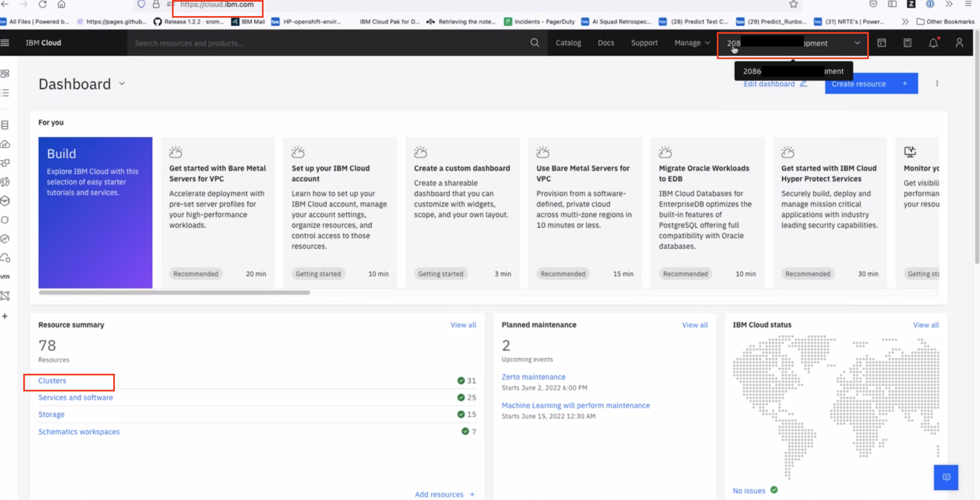980x500 pixels.
Task: Open the Pocket save icon in browser toolbar
Action: pos(873,4)
